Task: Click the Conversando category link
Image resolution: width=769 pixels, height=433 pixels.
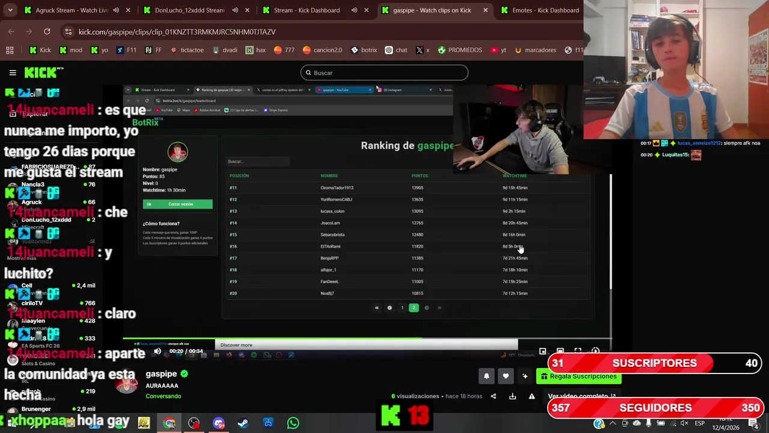Action: pyautogui.click(x=163, y=396)
